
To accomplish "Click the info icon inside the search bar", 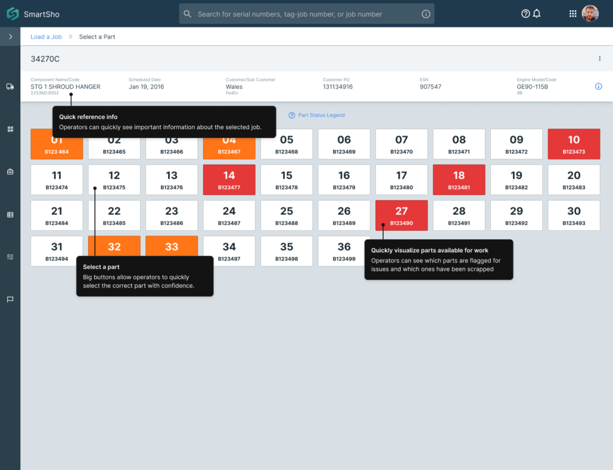I will pyautogui.click(x=426, y=14).
